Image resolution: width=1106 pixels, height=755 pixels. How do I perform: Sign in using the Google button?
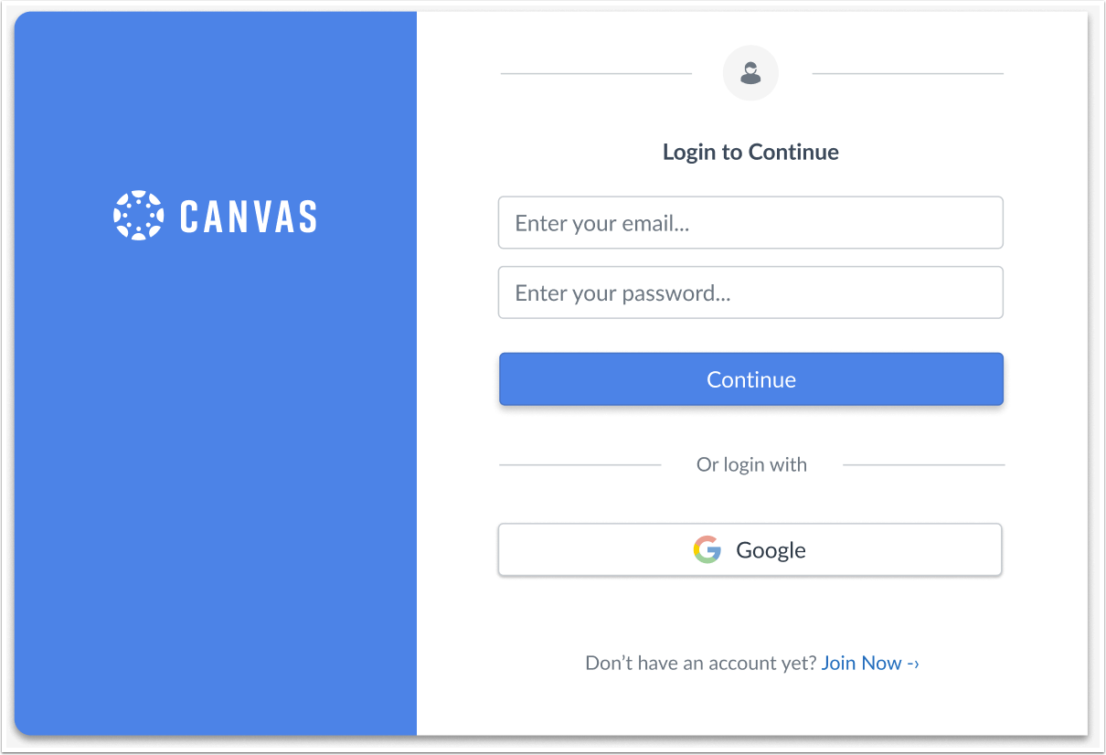750,549
